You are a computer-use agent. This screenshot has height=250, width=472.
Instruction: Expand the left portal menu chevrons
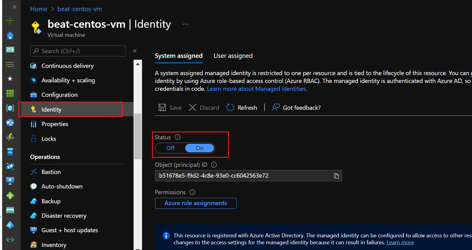pos(14,7)
